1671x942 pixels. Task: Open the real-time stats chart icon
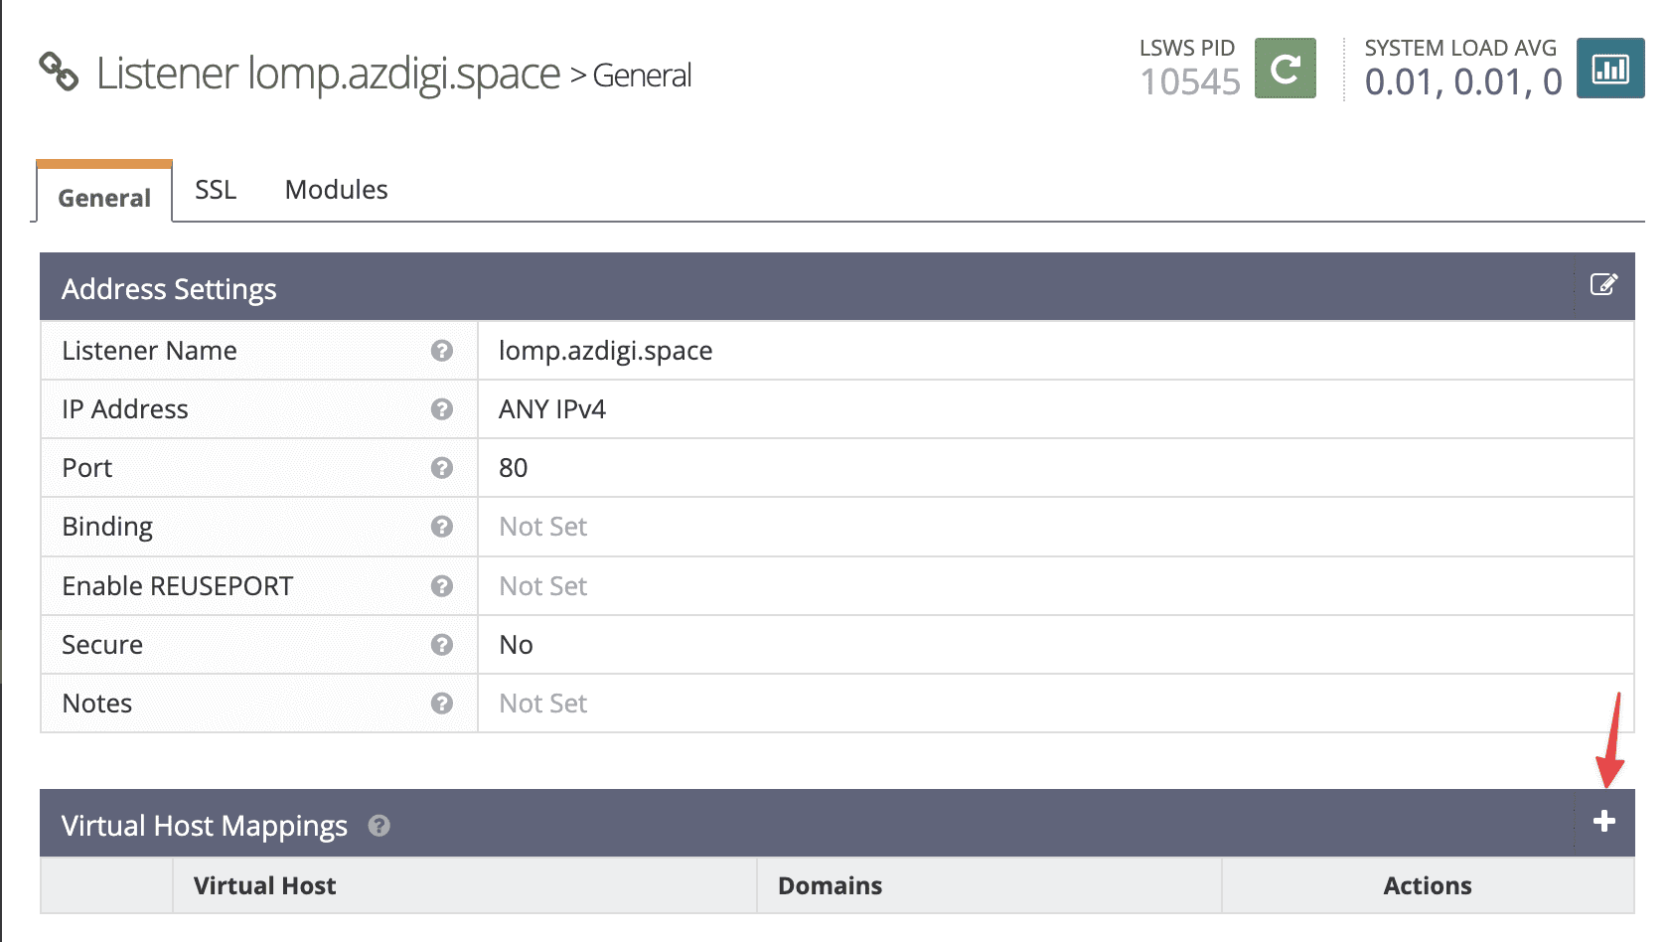coord(1610,69)
